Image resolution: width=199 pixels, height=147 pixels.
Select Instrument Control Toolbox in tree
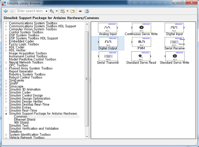click(28, 57)
